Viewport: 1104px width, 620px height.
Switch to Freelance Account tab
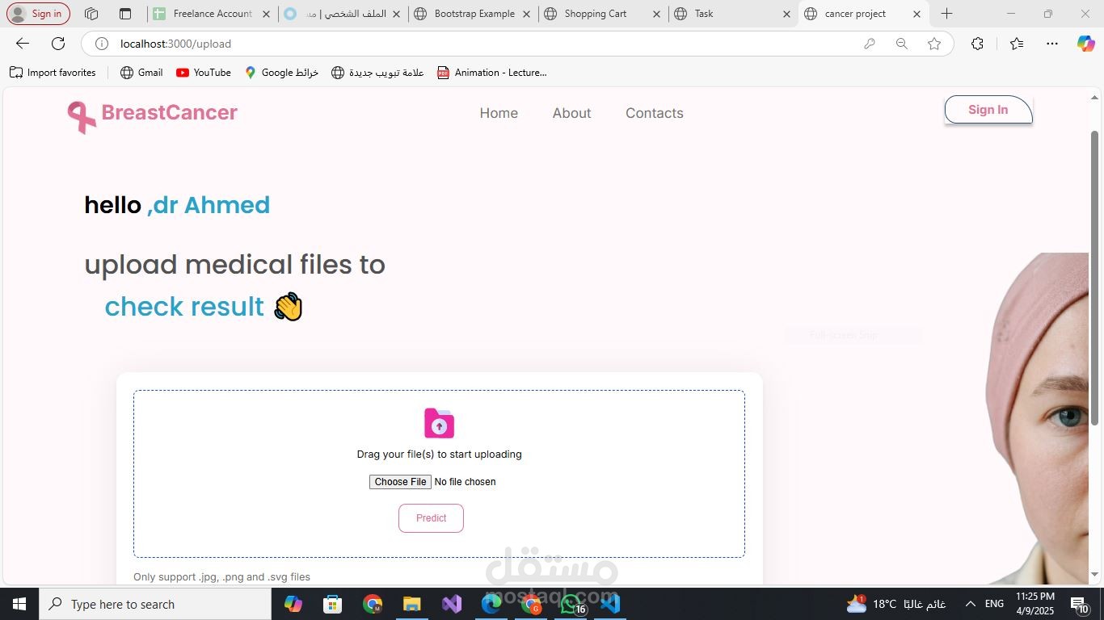pyautogui.click(x=213, y=14)
